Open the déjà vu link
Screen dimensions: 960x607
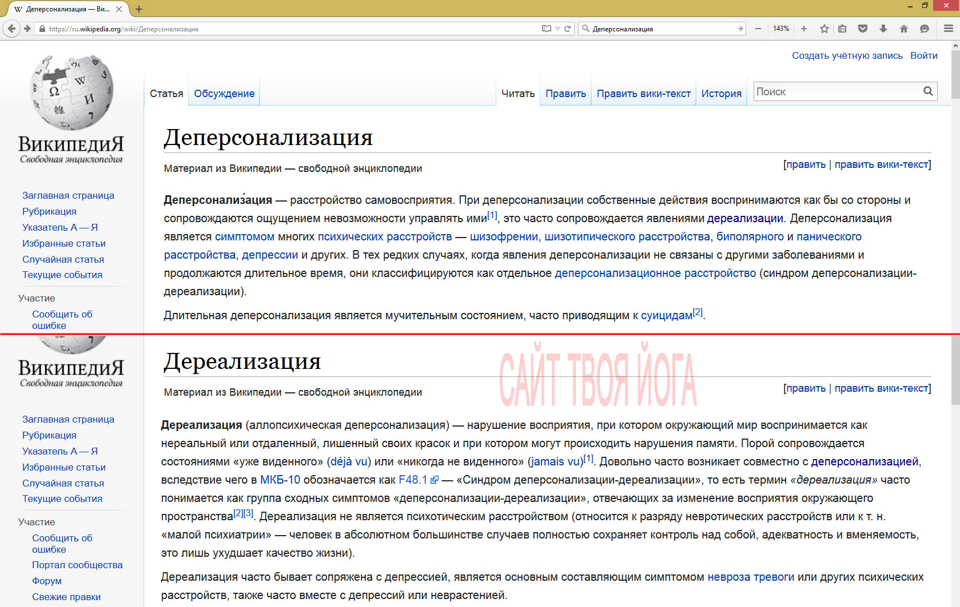click(x=349, y=461)
